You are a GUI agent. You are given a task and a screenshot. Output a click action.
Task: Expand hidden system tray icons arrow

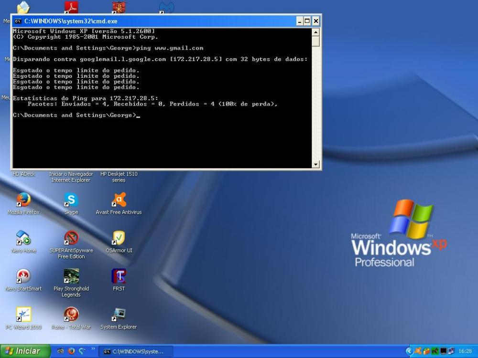pyautogui.click(x=409, y=351)
